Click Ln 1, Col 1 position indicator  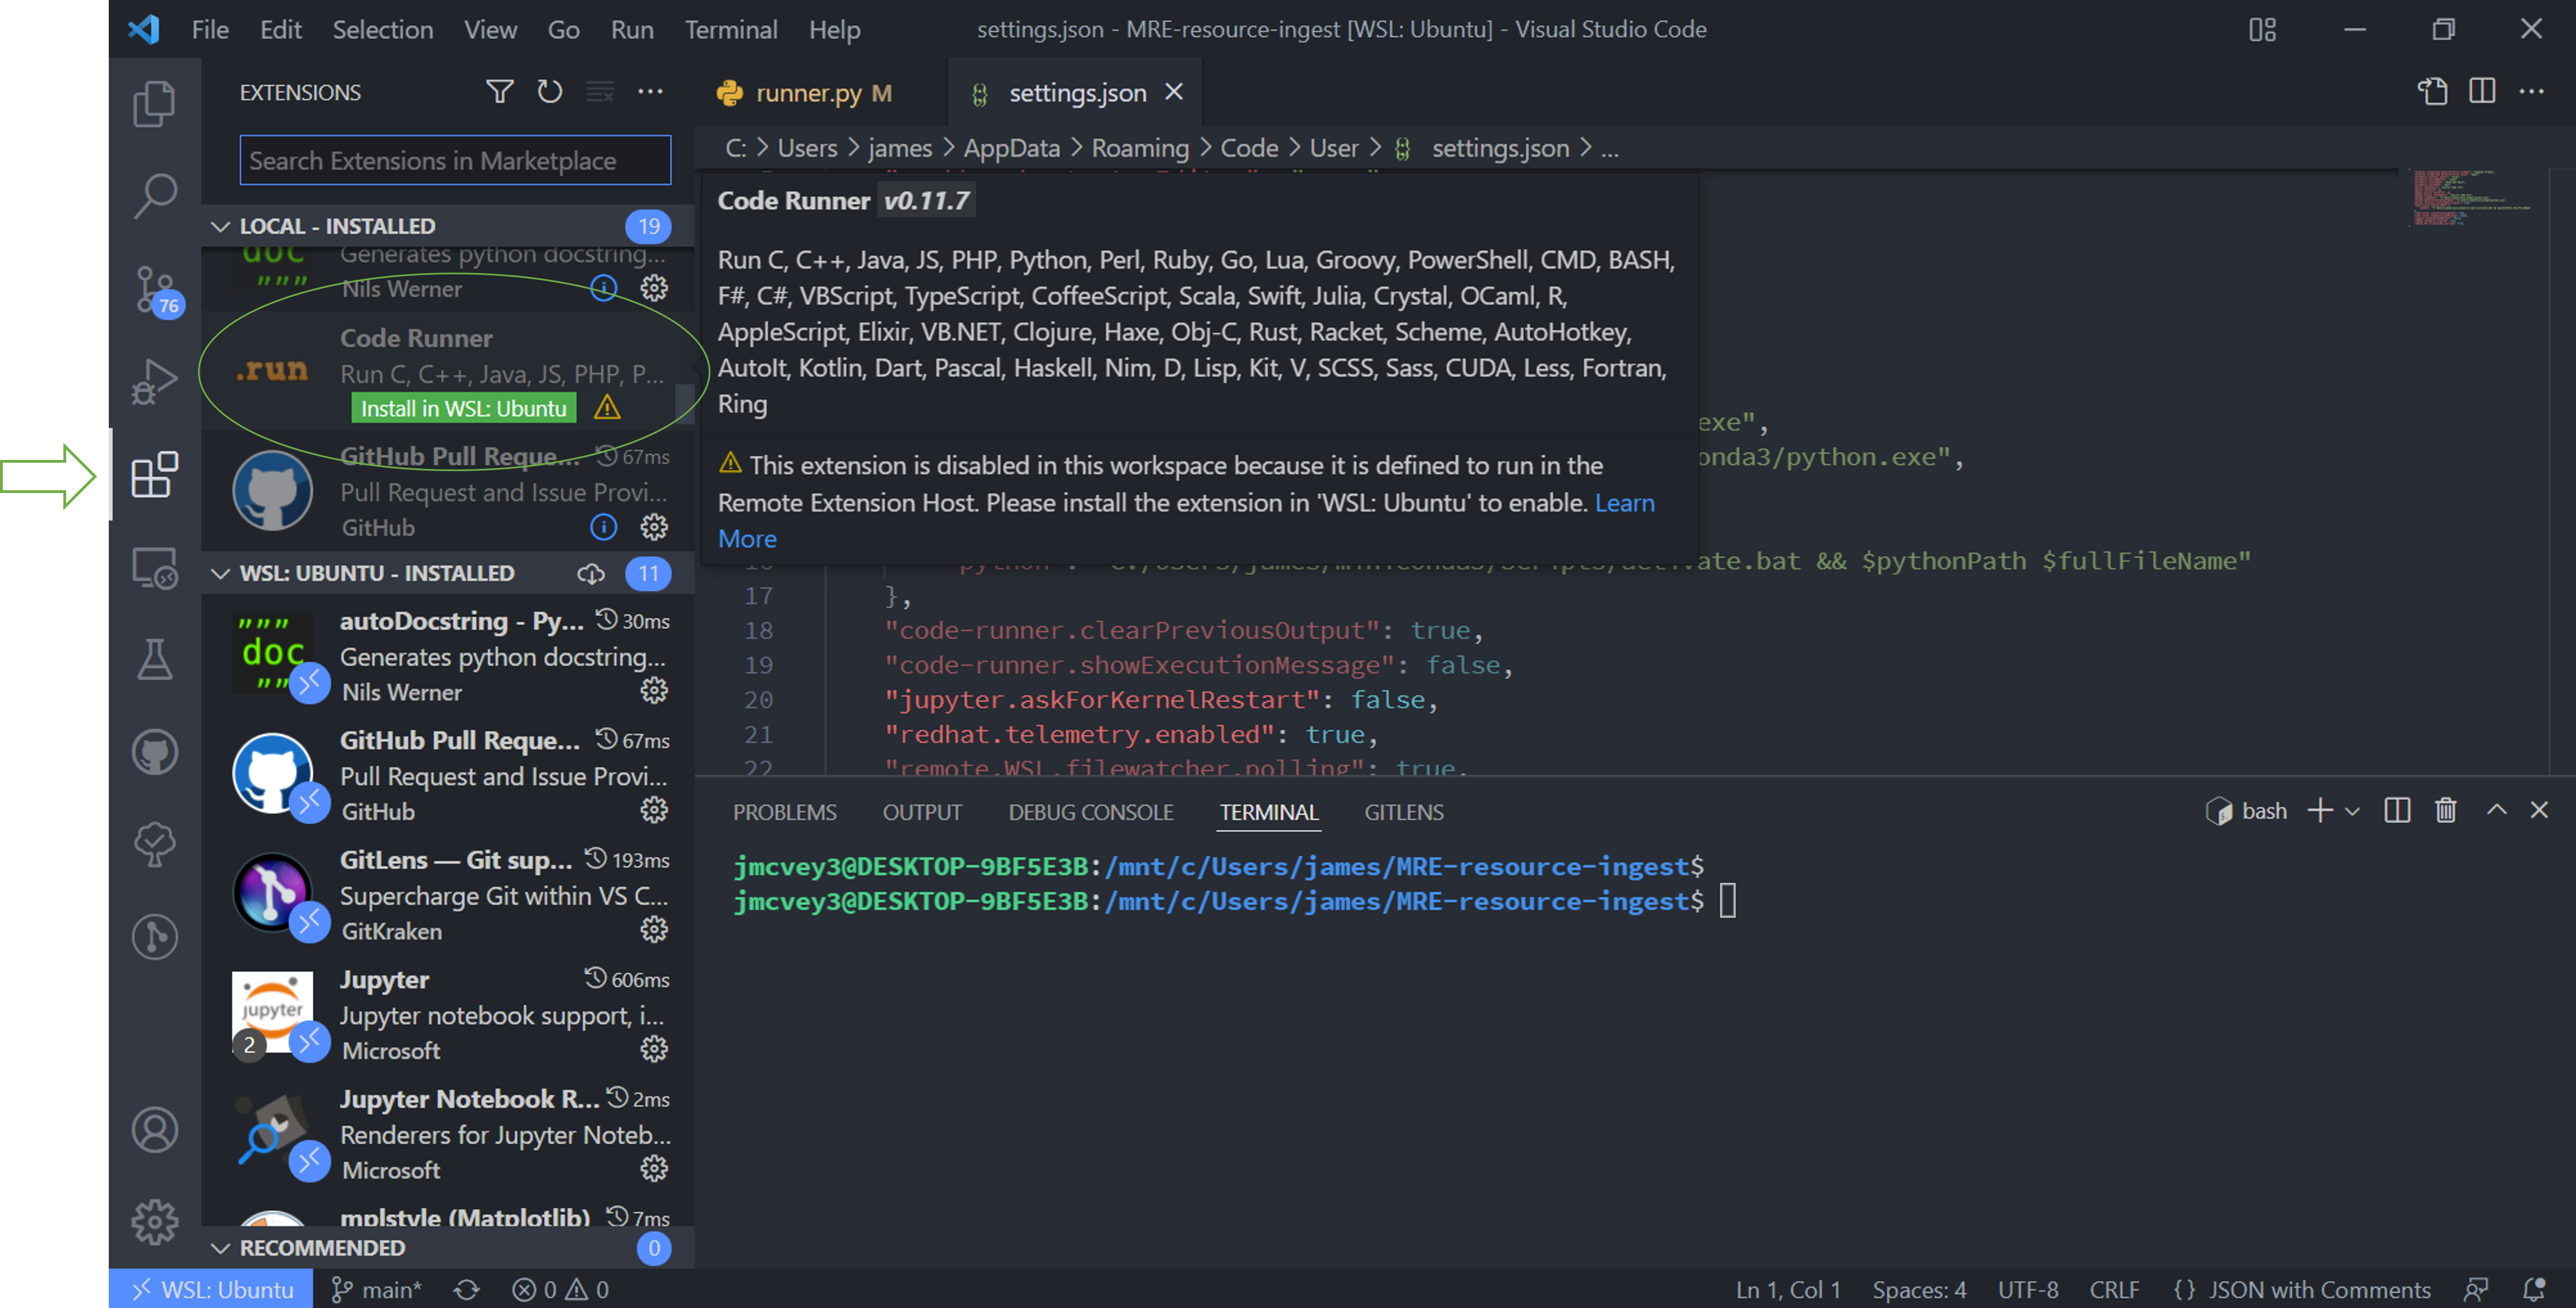[x=1788, y=1290]
